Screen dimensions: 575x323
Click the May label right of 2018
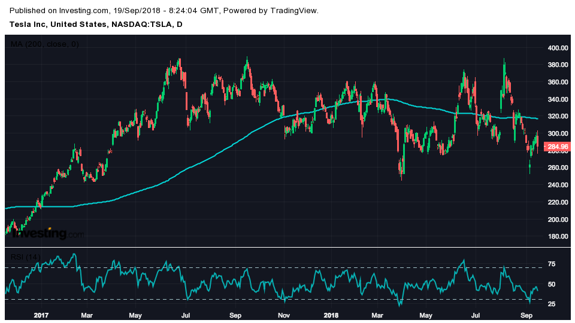[426, 315]
